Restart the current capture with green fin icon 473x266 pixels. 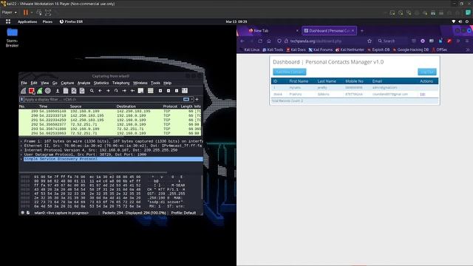pyautogui.click(x=39, y=91)
